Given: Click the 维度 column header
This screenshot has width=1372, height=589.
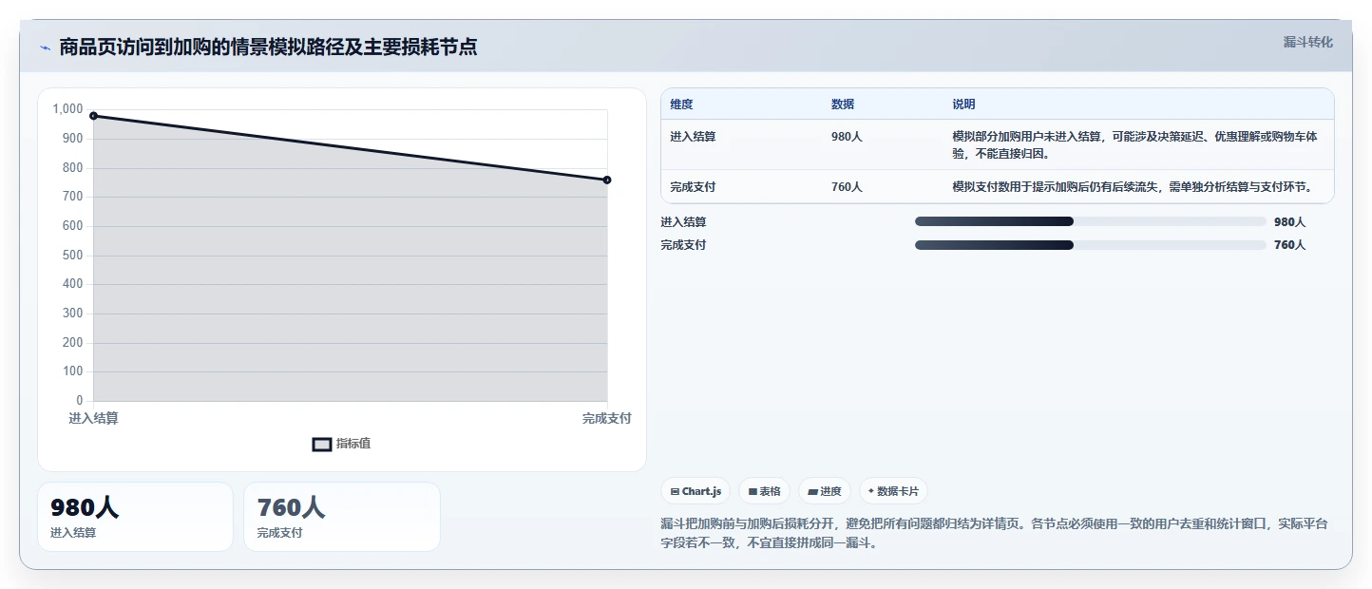Looking at the screenshot, I should coord(681,104).
